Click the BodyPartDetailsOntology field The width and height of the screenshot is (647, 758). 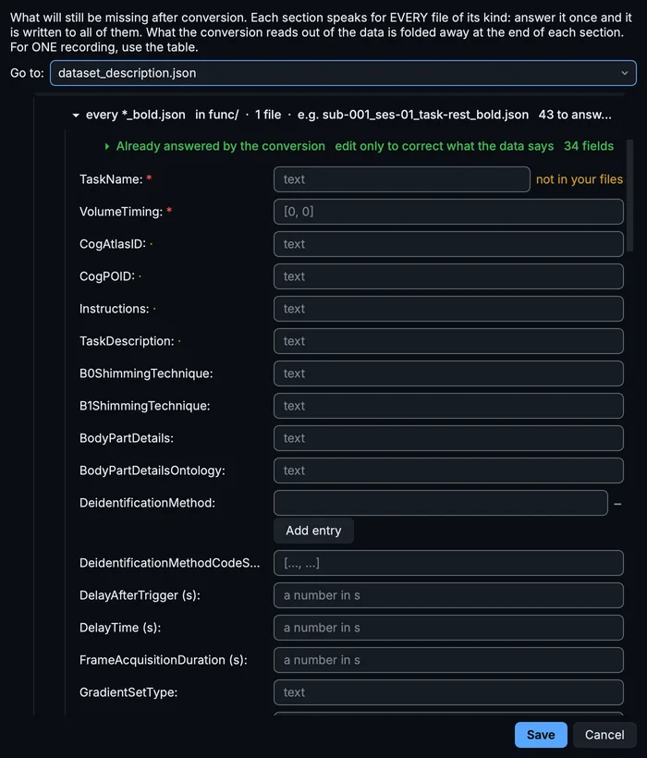[x=448, y=471]
